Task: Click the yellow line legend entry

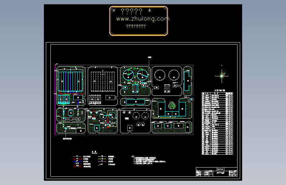Action: coord(106,156)
